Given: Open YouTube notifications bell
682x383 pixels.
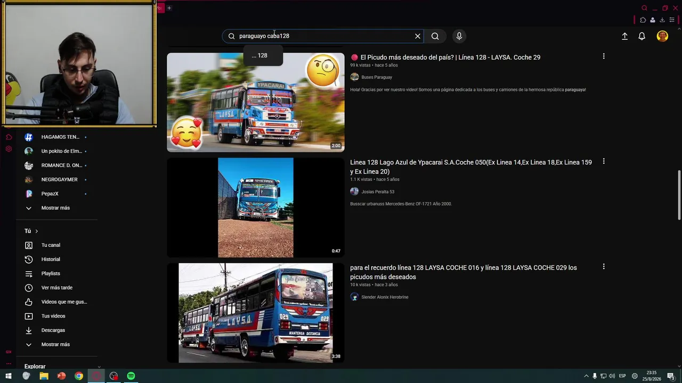Looking at the screenshot, I should [642, 36].
